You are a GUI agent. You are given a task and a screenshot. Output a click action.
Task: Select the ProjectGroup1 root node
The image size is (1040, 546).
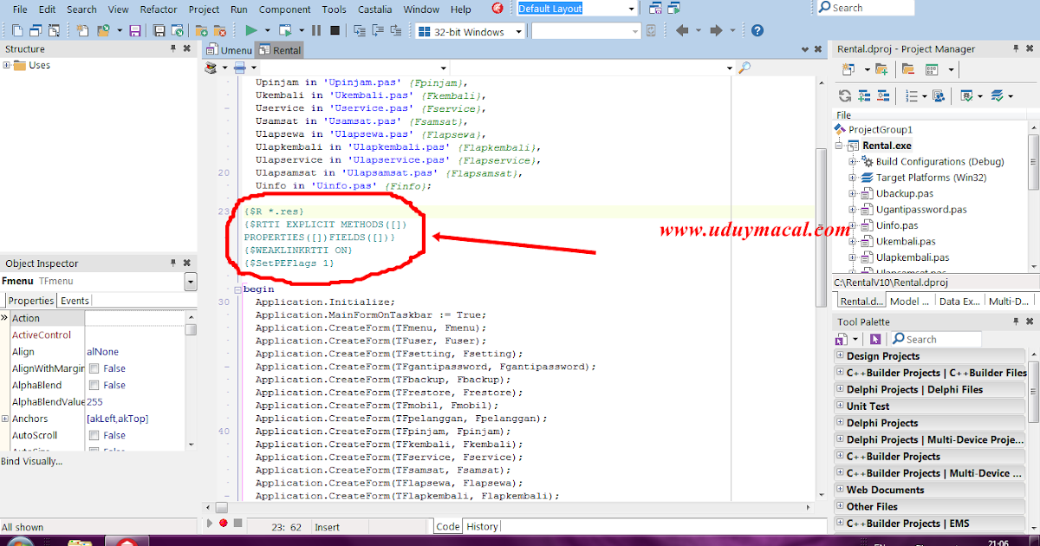click(880, 129)
